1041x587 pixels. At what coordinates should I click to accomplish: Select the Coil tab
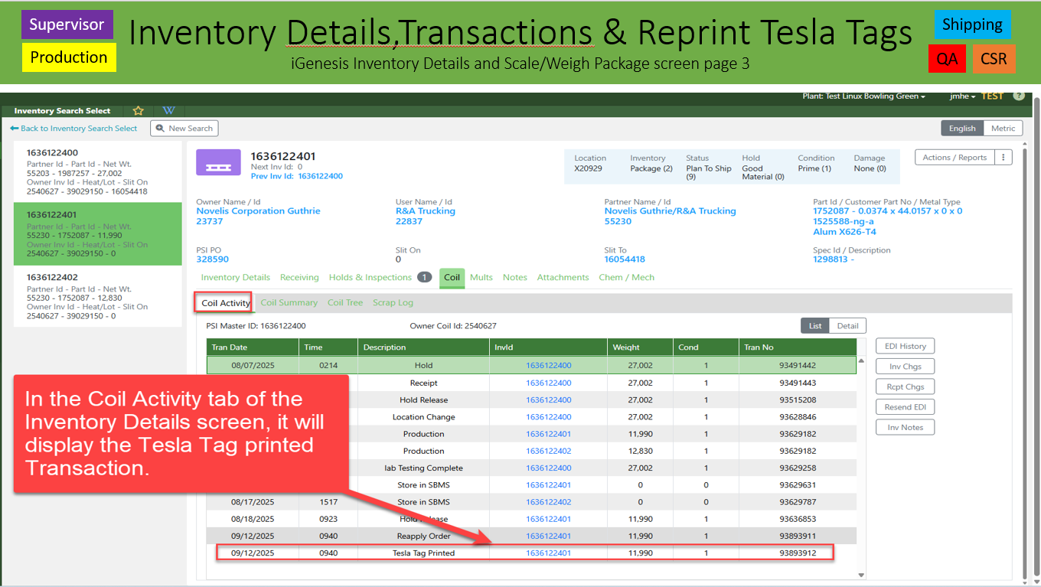click(x=452, y=278)
